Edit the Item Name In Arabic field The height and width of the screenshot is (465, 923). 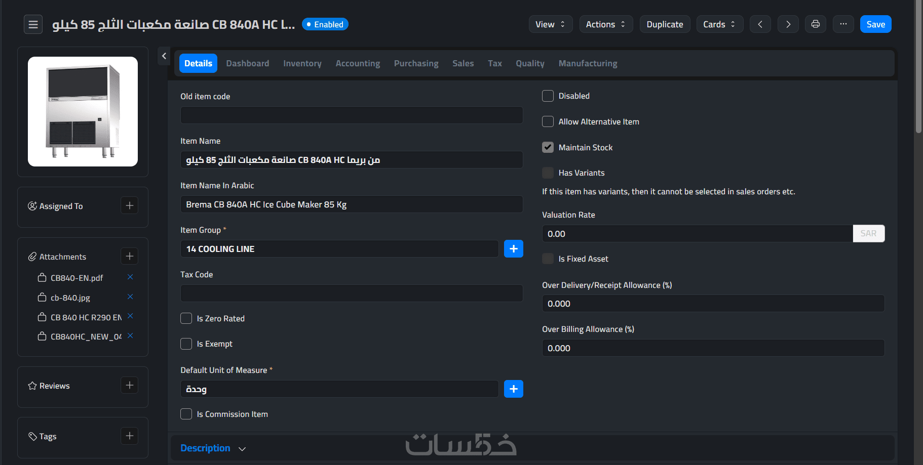352,204
